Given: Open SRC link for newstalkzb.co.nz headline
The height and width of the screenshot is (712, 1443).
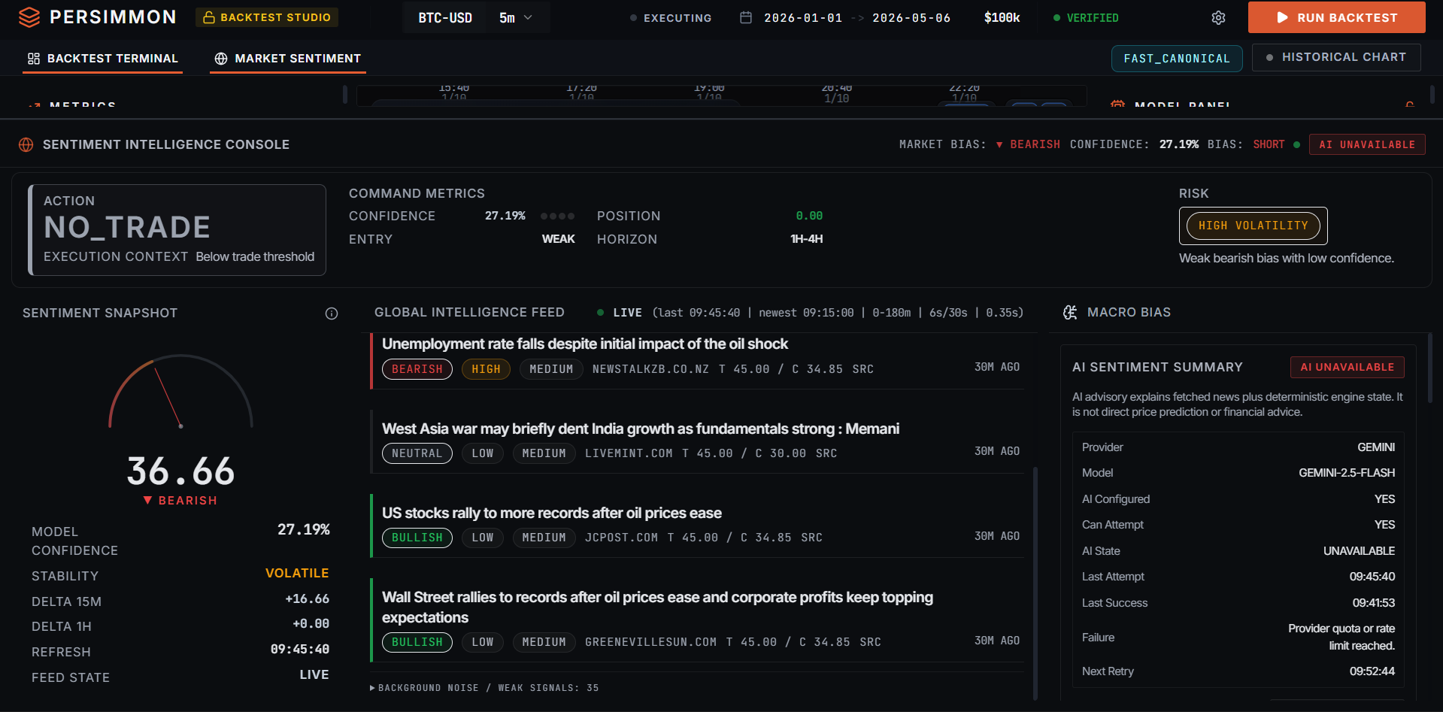Looking at the screenshot, I should tap(863, 369).
